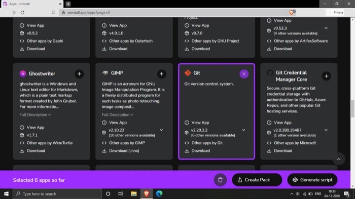The image size is (355, 199).
Task: Click Download (.inno) for GIMP
Action: click(x=121, y=150)
